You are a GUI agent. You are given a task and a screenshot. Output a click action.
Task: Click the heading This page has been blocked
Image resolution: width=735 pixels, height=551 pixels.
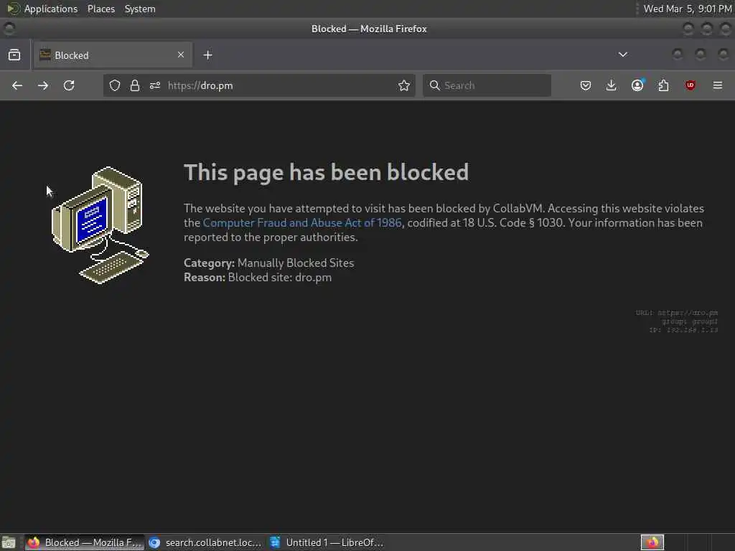pyautogui.click(x=327, y=172)
